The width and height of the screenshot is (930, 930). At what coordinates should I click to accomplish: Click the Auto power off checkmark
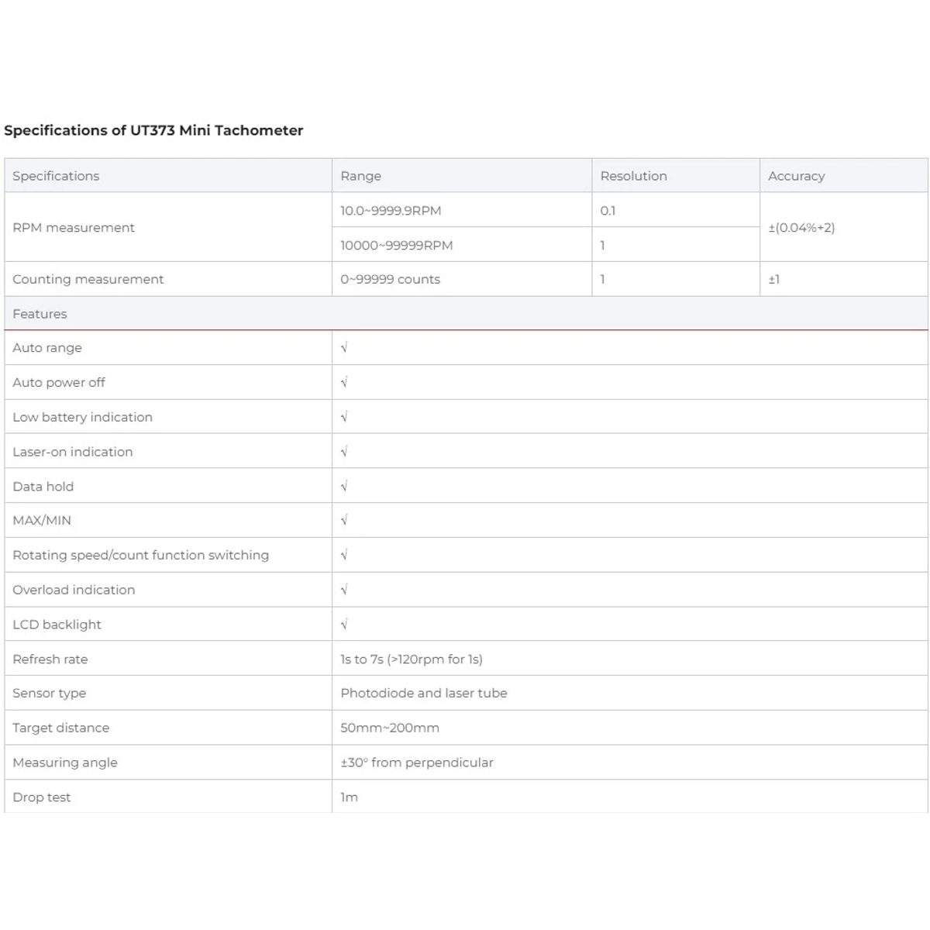pos(344,382)
